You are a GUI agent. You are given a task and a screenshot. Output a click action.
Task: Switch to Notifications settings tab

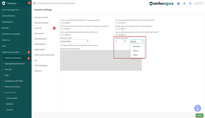pos(40,44)
